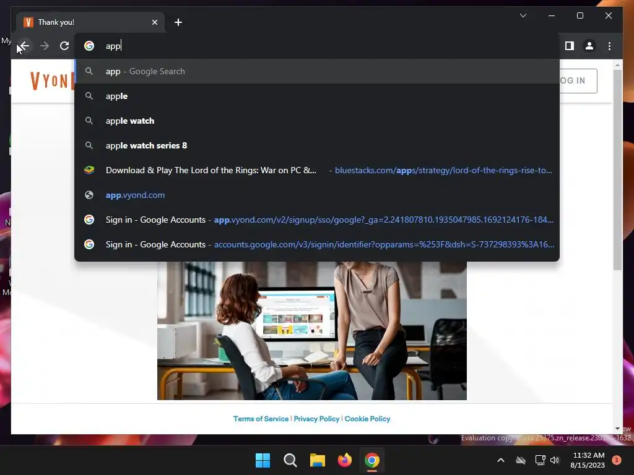Click the network tray icon
The height and width of the screenshot is (475, 634).
[540, 460]
